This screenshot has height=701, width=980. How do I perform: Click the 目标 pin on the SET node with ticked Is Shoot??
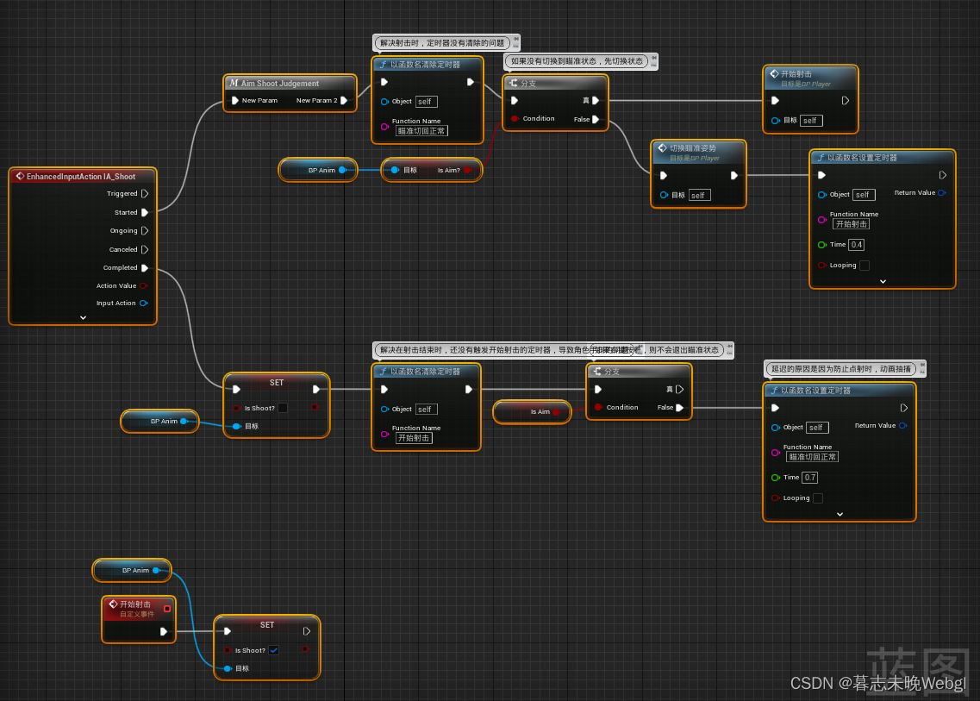228,668
